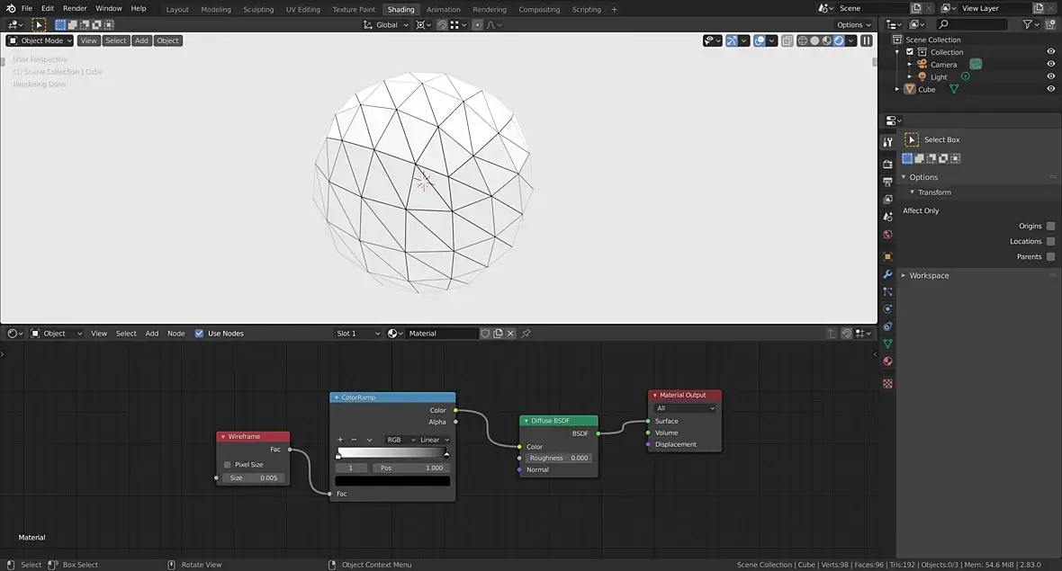Click the Wireframe Size value field

255,478
